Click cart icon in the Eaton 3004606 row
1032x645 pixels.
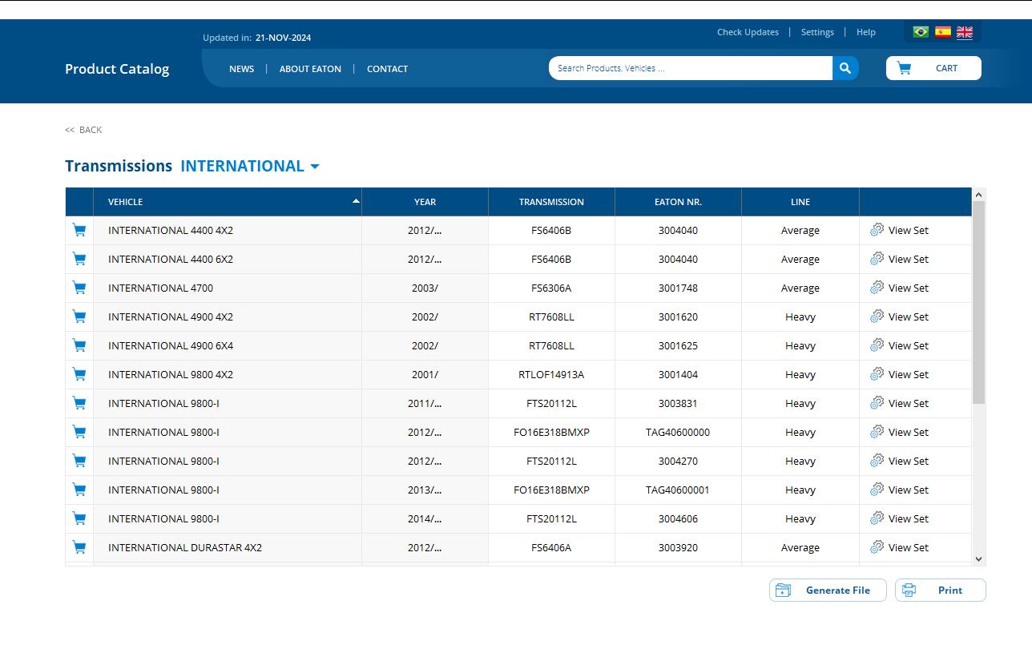click(x=79, y=518)
